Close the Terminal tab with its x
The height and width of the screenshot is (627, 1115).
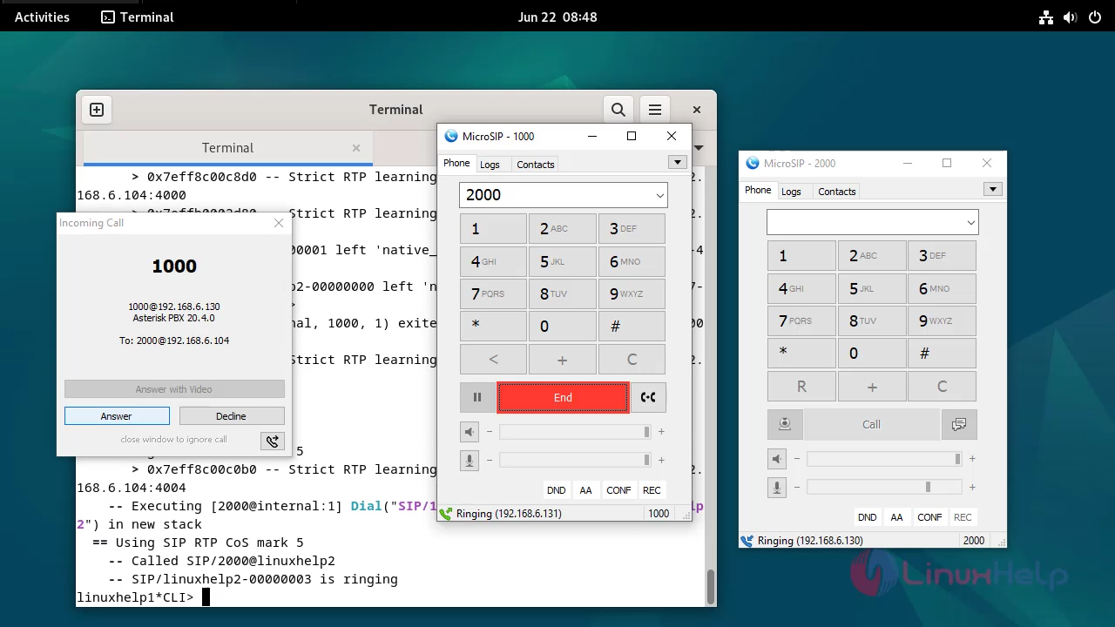point(356,148)
